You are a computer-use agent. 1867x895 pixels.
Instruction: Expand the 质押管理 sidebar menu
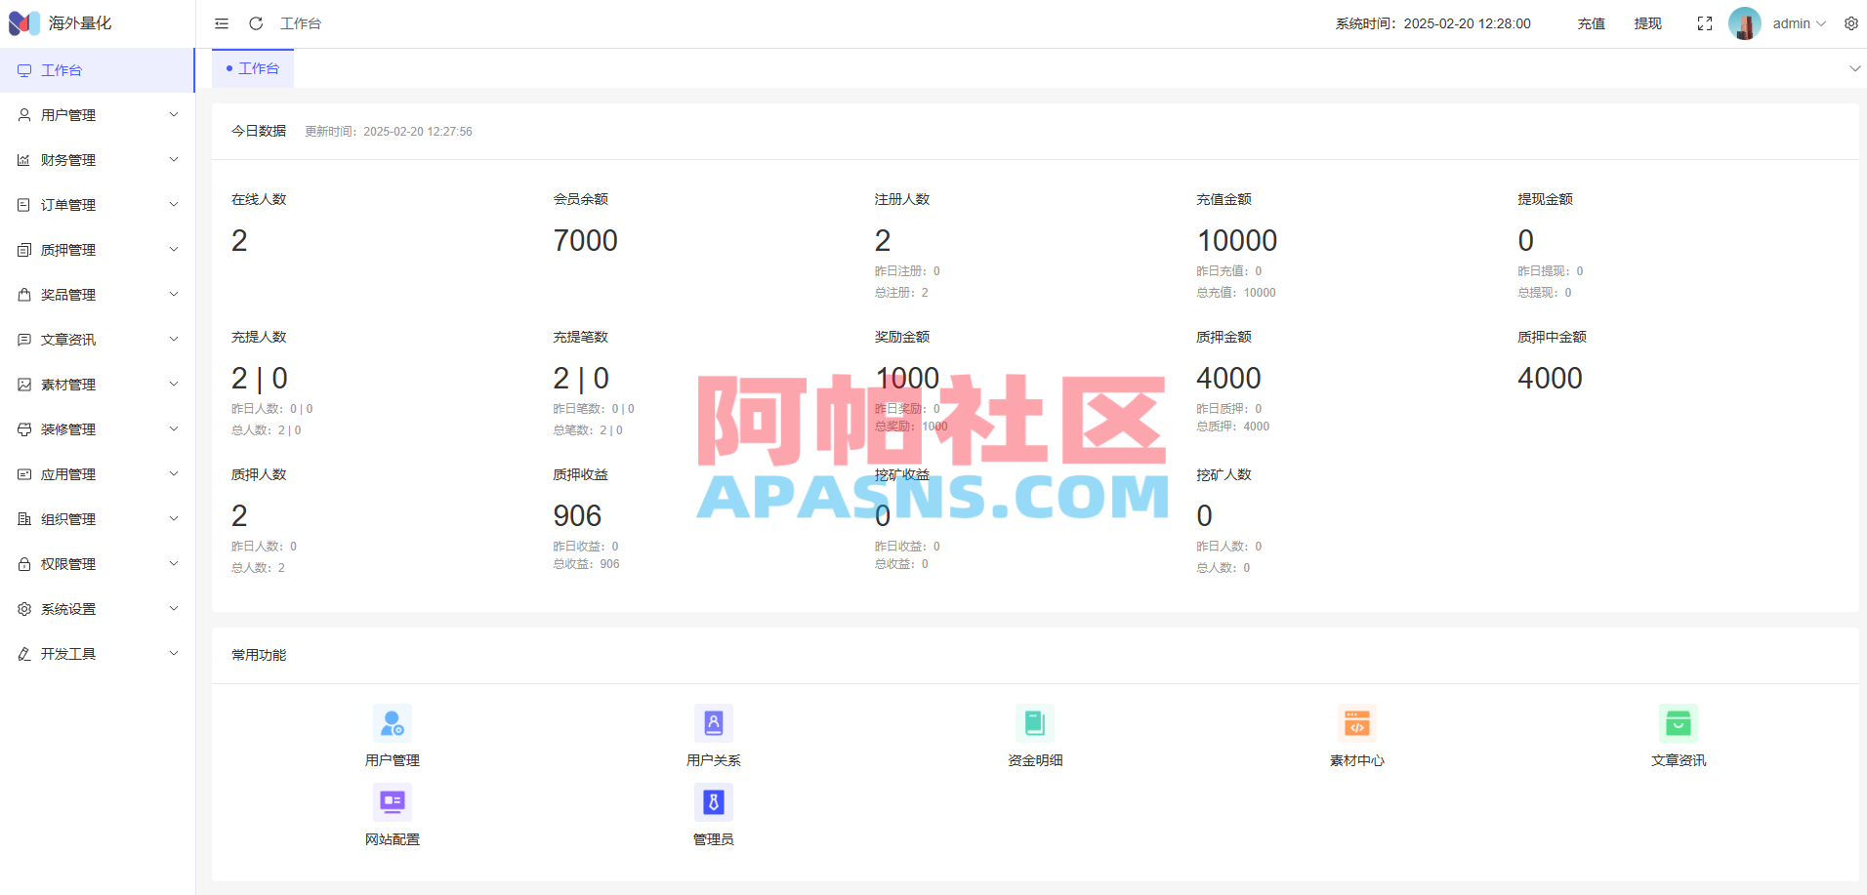coord(68,249)
